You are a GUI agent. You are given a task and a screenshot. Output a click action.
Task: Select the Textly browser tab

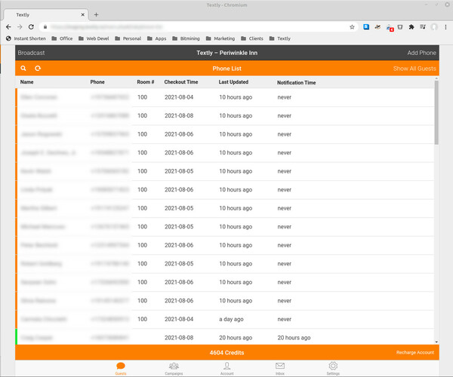[x=46, y=15]
